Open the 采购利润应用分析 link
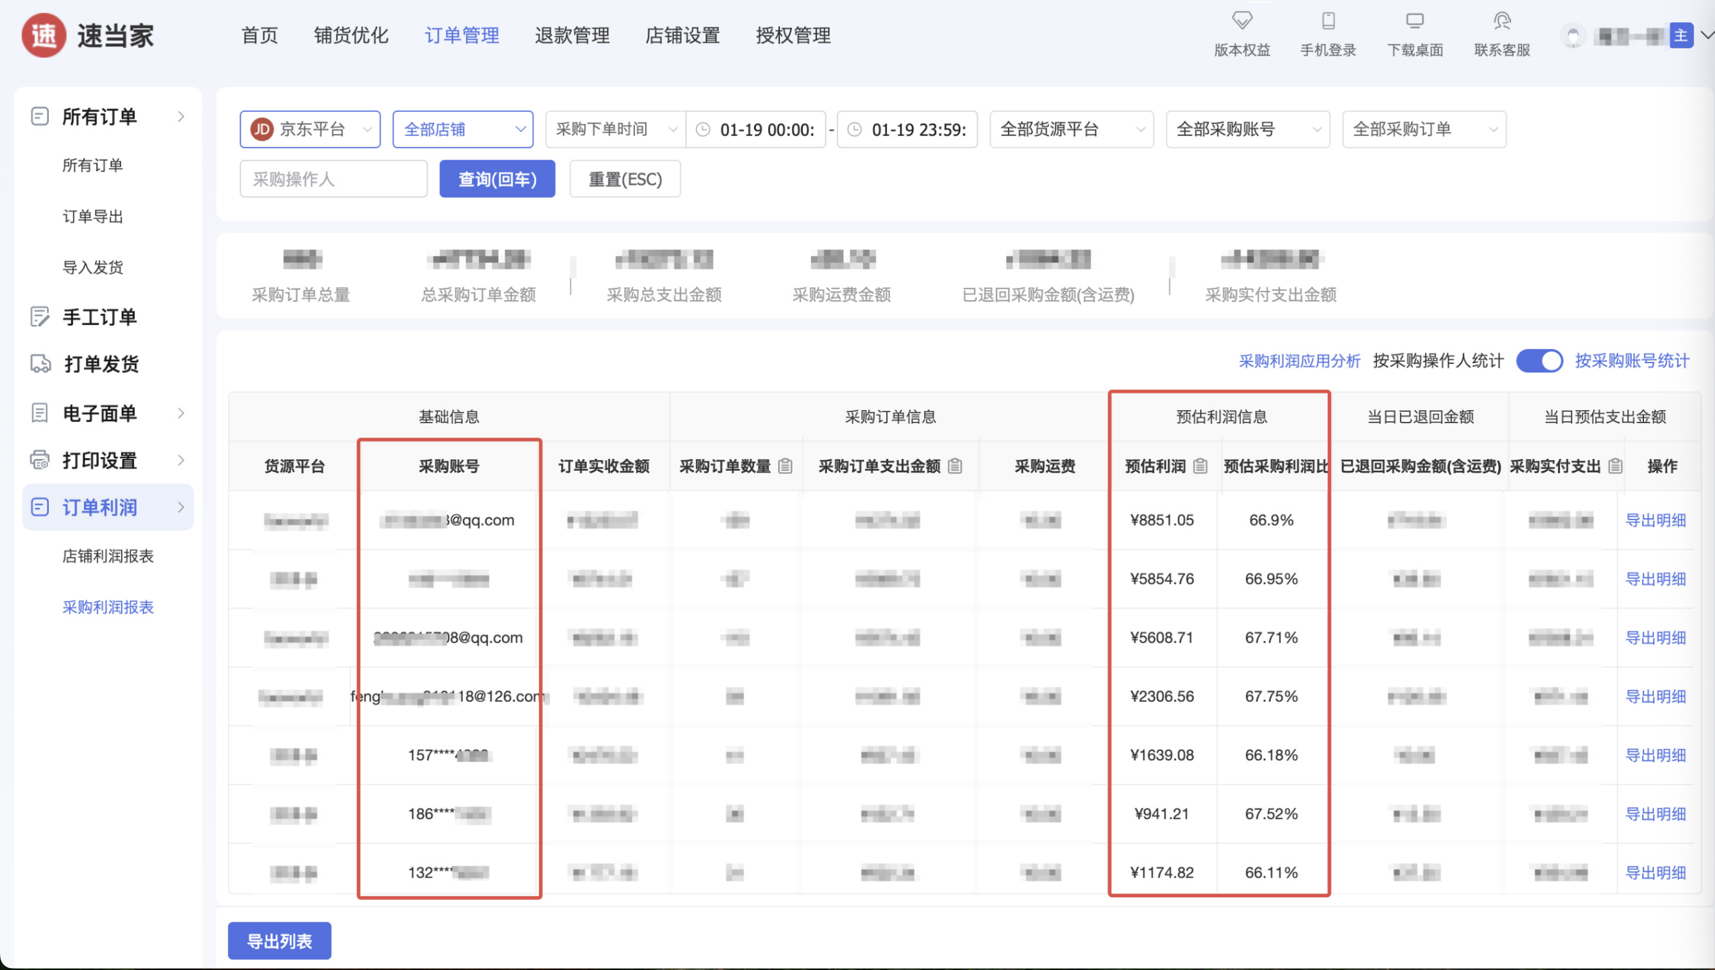Image resolution: width=1715 pixels, height=970 pixels. coord(1298,361)
